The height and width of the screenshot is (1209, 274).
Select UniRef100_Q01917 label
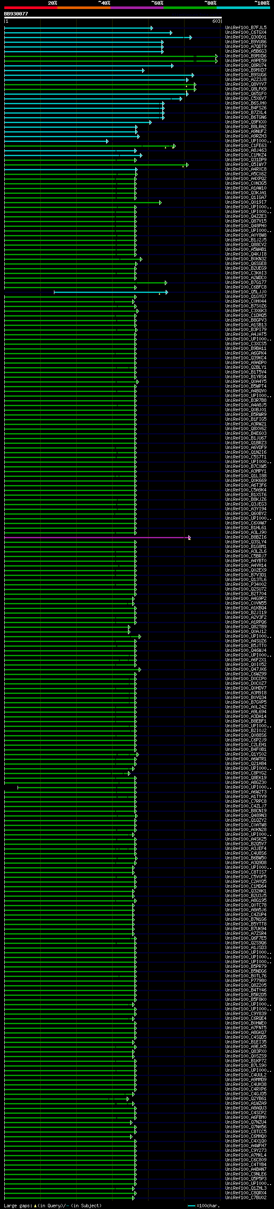(x=246, y=203)
